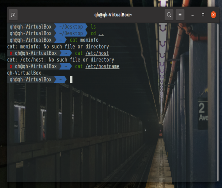Click the terminal vertical scrollbar
The width and height of the screenshot is (222, 188).
[x=218, y=102]
